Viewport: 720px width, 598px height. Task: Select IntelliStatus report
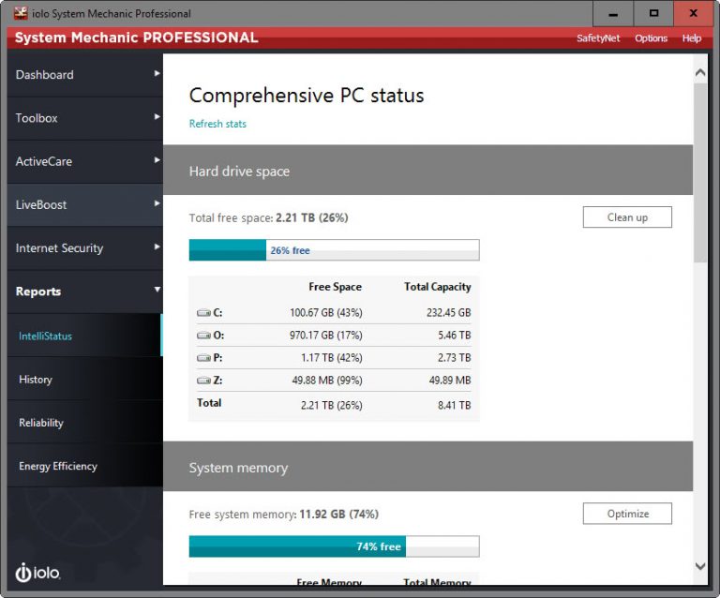point(85,336)
